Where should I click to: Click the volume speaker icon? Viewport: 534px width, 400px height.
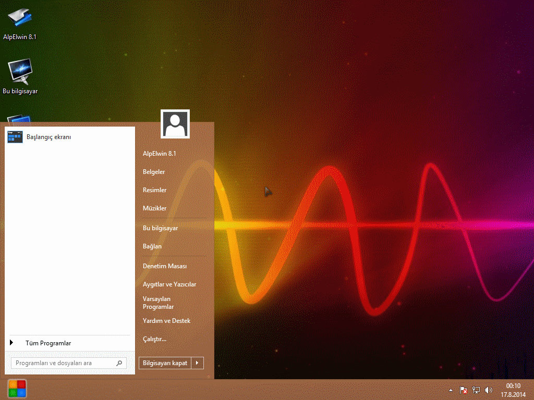point(489,390)
